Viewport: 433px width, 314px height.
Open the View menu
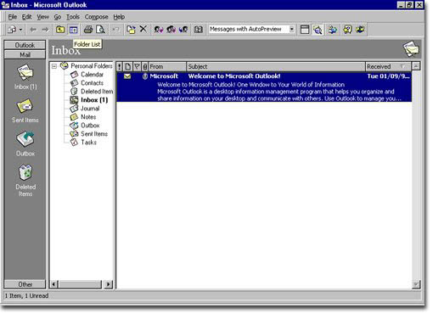(x=42, y=17)
